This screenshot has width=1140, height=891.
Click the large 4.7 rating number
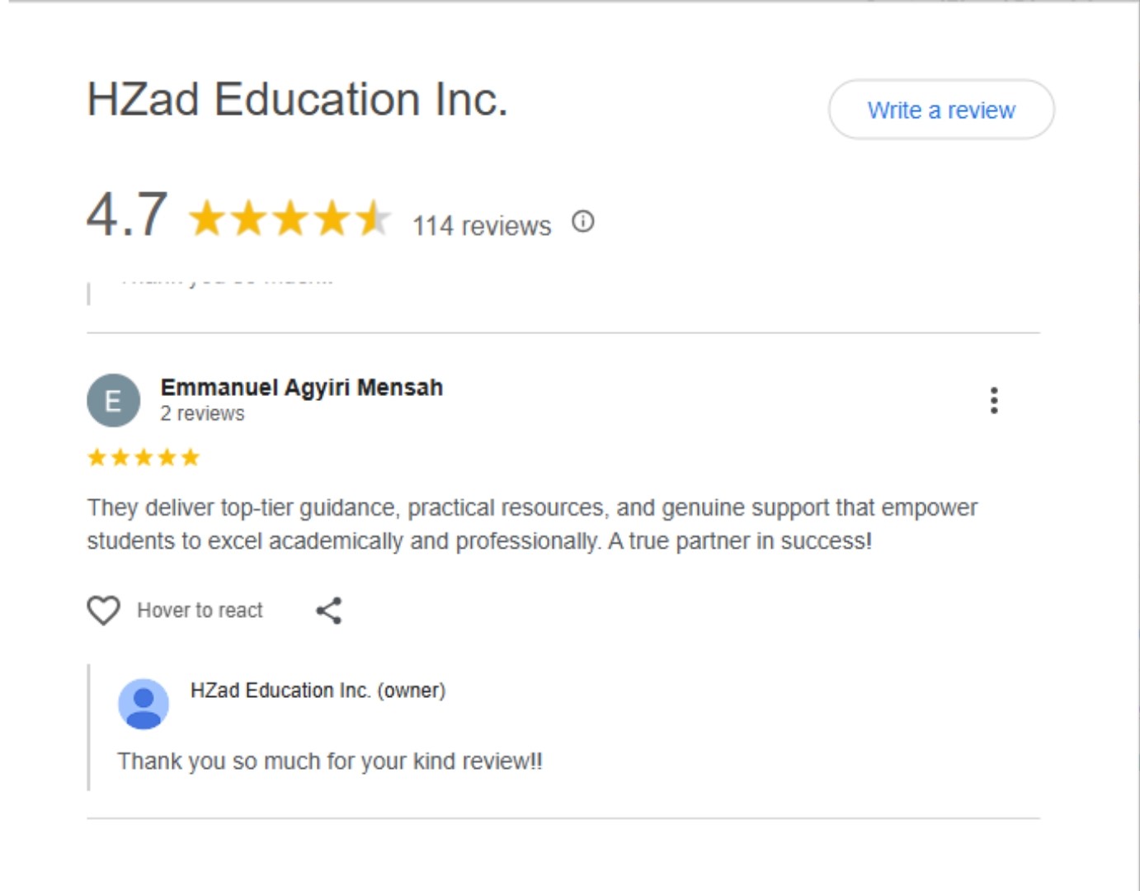(x=127, y=214)
